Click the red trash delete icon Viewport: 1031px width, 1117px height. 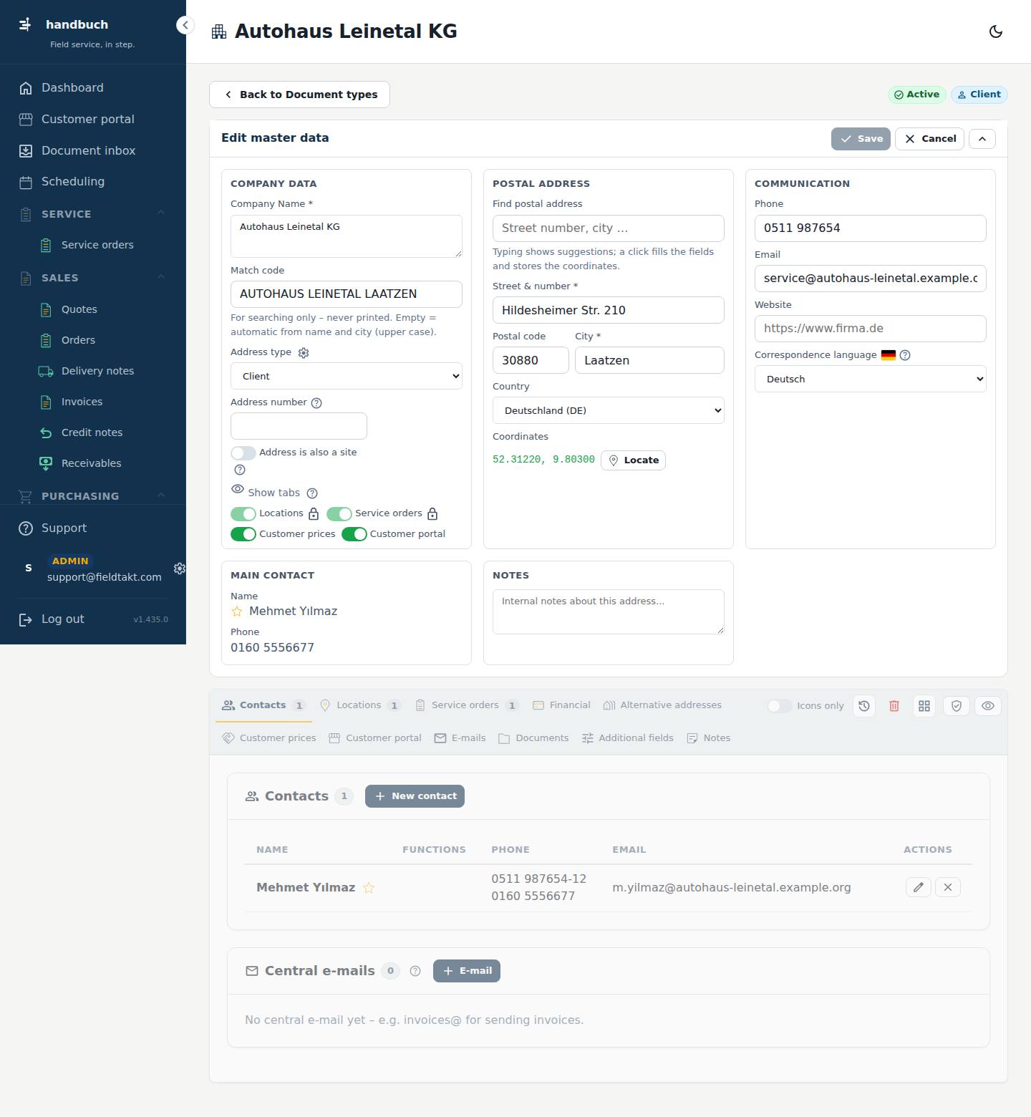[x=894, y=706]
